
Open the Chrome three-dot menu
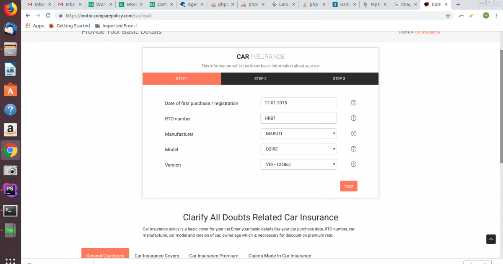[x=496, y=16]
